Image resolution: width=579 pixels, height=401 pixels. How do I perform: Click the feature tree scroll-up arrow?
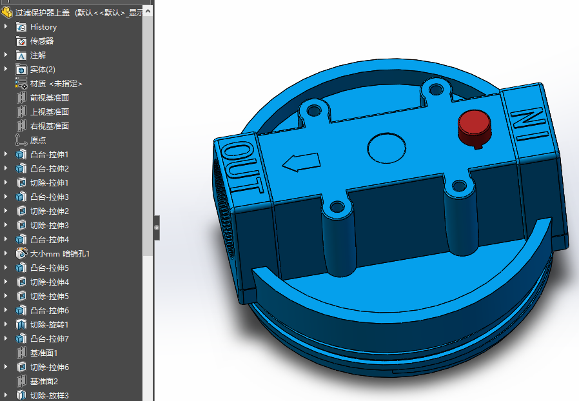(148, 11)
